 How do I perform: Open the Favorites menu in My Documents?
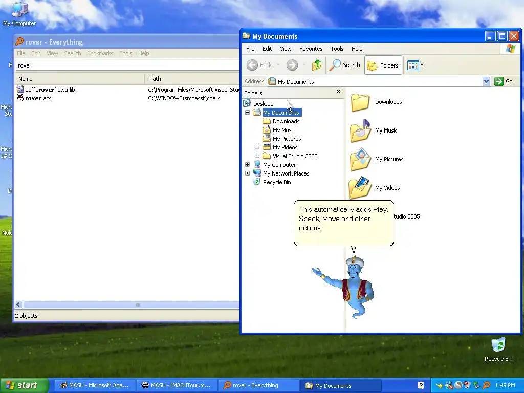tap(311, 49)
